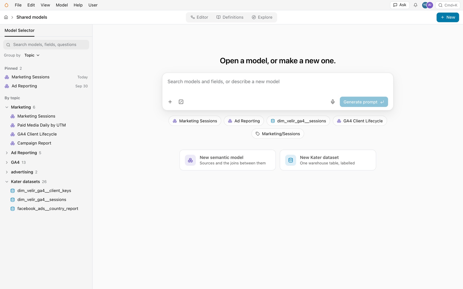
Task: Expand the Ad Reporting topic group
Action: (x=7, y=153)
